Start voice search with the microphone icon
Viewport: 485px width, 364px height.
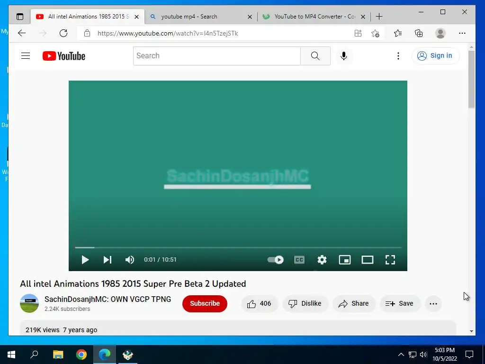(x=344, y=56)
